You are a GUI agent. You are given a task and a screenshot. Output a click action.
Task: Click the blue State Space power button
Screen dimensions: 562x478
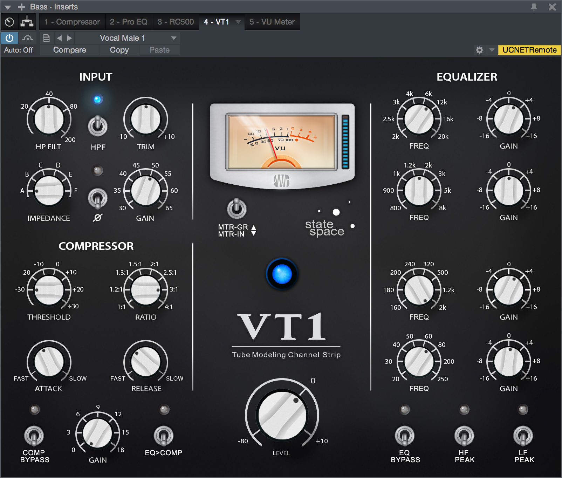click(x=282, y=274)
